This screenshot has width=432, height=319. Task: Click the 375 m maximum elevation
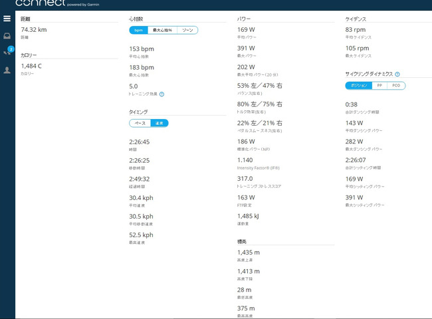pyautogui.click(x=246, y=308)
